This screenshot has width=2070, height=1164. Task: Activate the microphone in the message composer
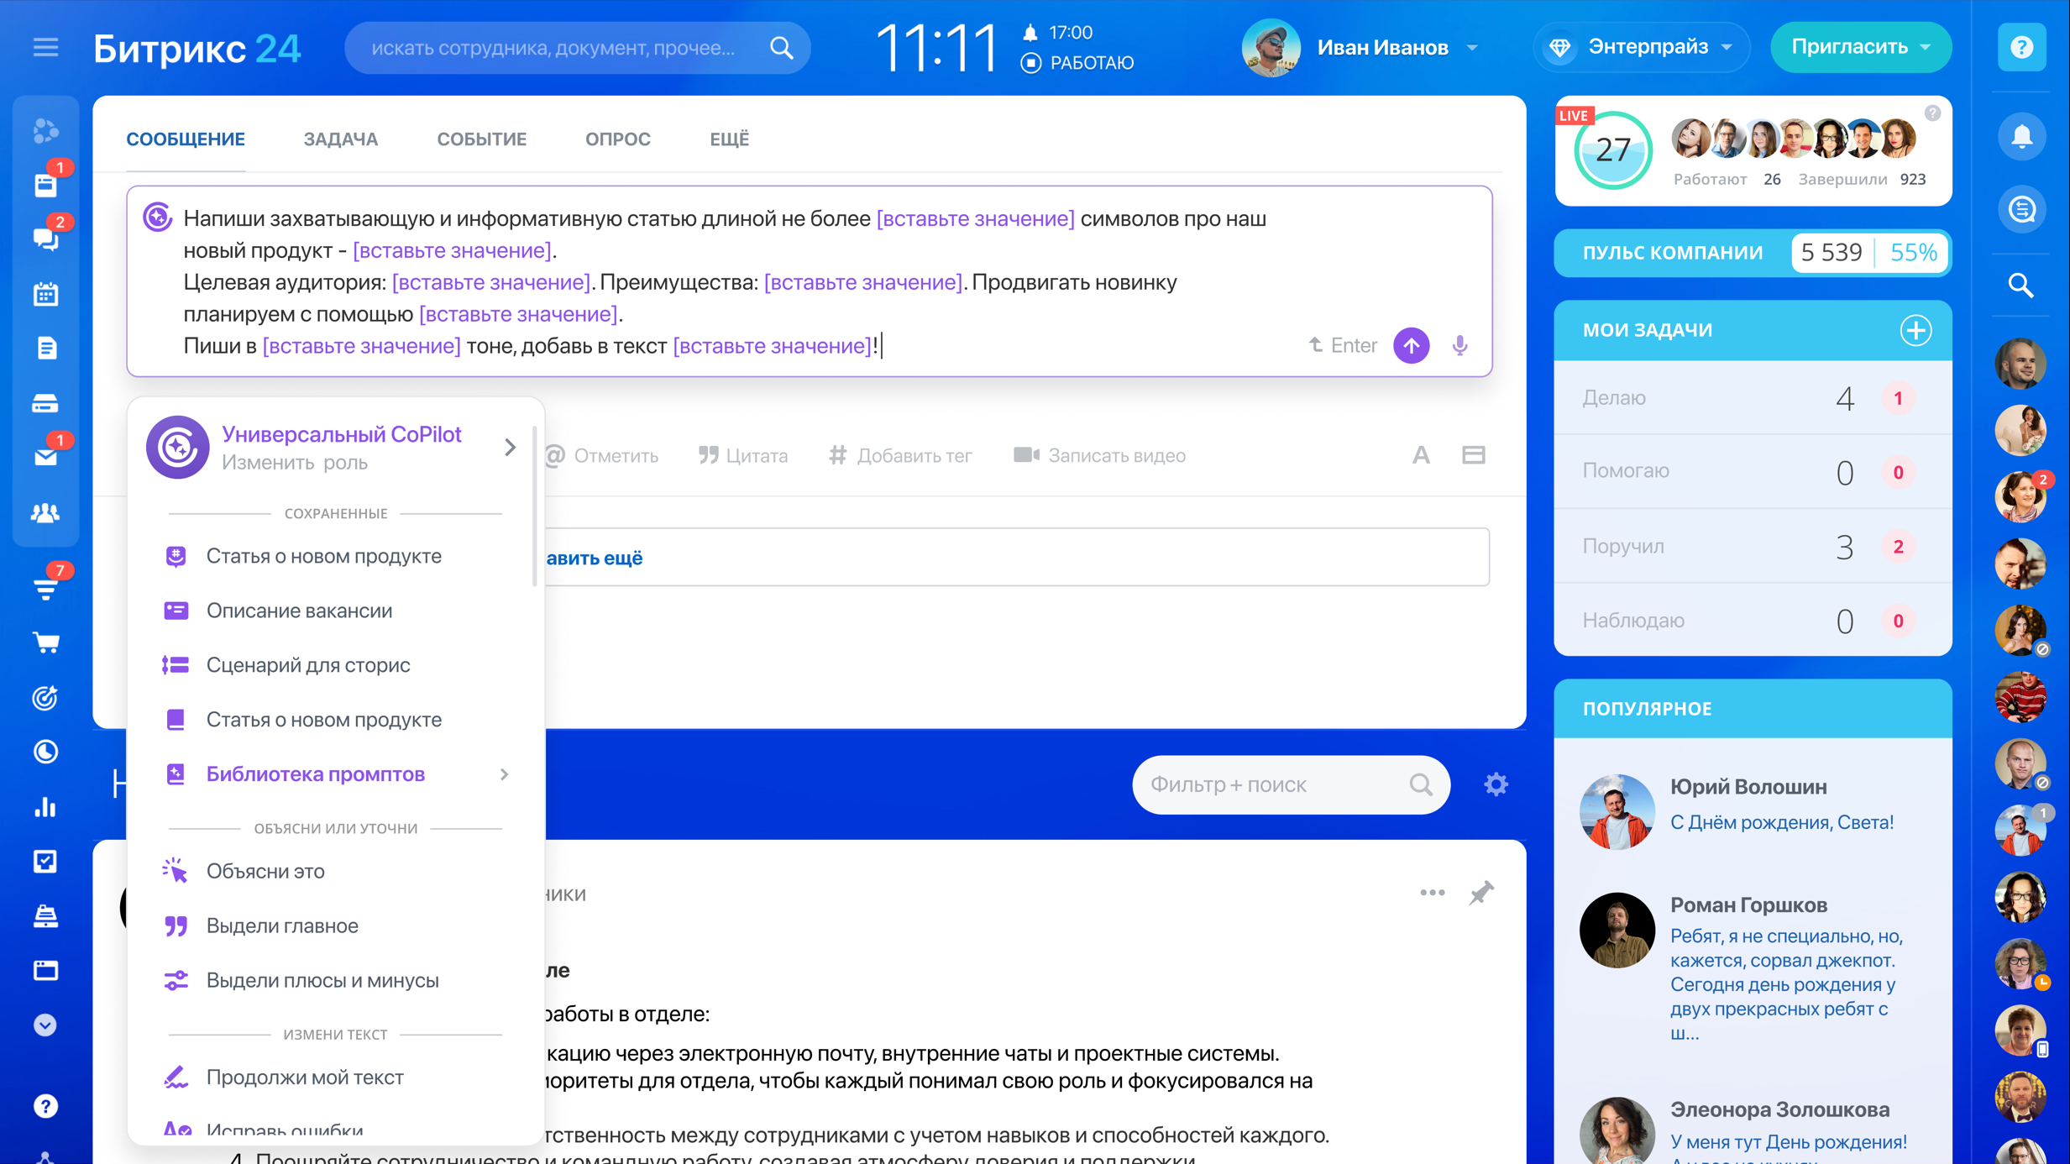pyautogui.click(x=1459, y=345)
